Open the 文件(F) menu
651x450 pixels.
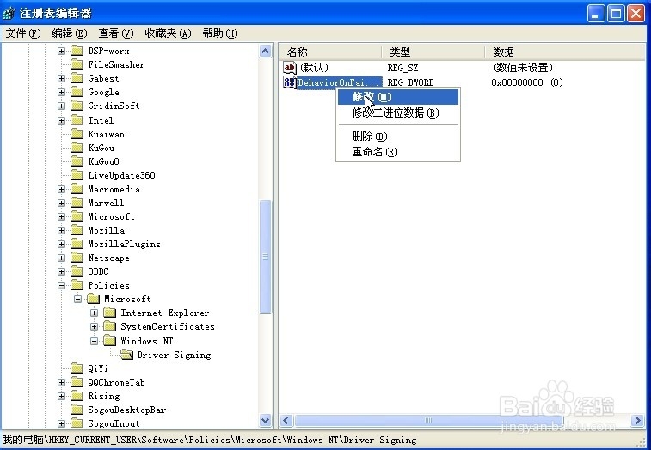(23, 33)
